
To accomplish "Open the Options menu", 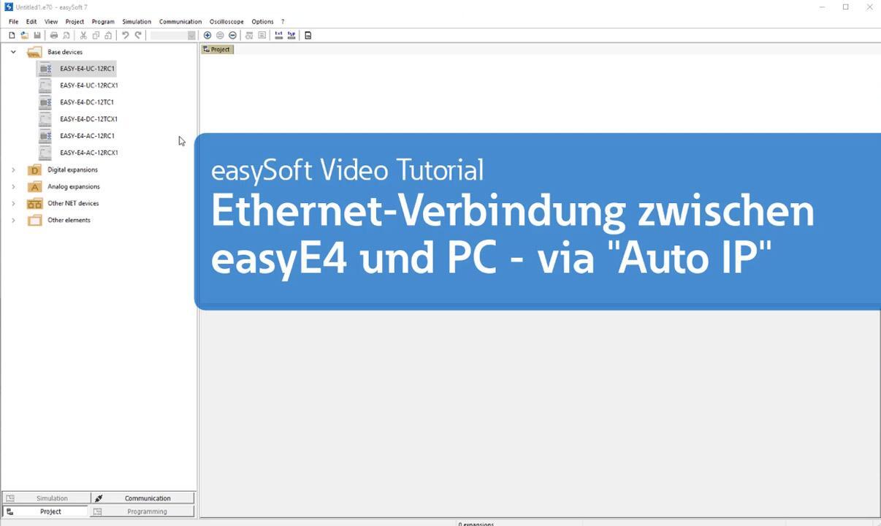I will pos(262,22).
